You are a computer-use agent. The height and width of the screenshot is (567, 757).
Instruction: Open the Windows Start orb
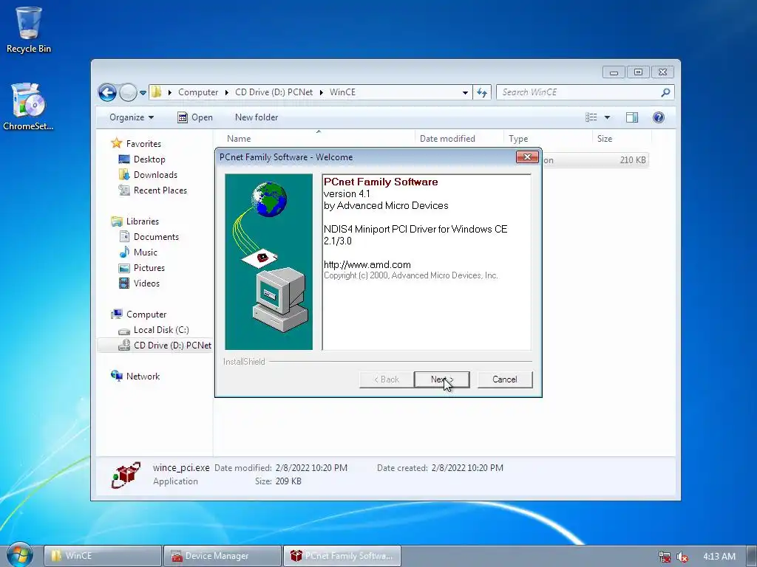coord(19,555)
